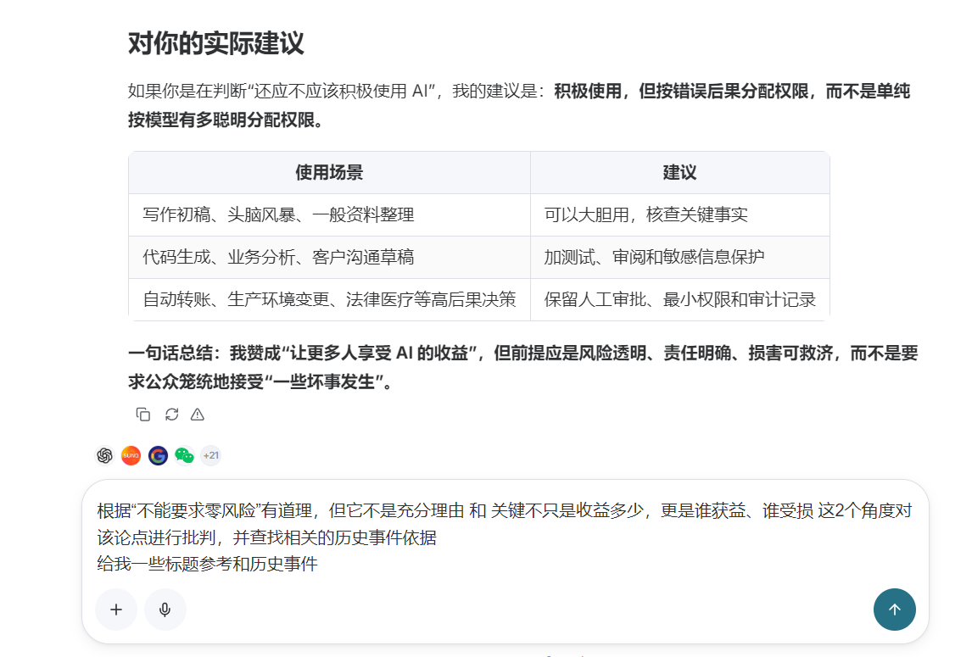Open the orange Suno app icon
Image resolution: width=972 pixels, height=657 pixels.
point(131,455)
